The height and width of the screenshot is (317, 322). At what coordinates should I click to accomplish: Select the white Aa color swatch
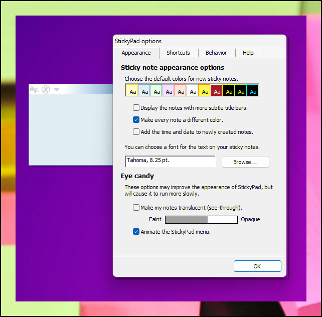pos(192,90)
